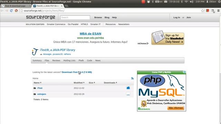Viewport: 221px width, 124px height.
Task: Click the devices extension icon near menu
Action: click(213, 11)
